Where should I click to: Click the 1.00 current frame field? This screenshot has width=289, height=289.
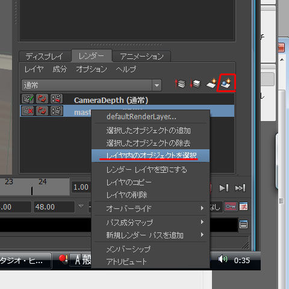tap(81, 187)
